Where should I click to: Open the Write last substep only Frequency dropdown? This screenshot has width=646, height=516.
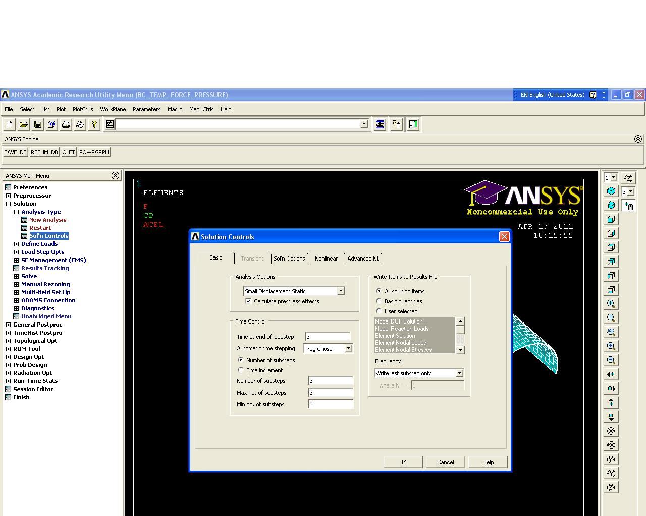[x=459, y=373]
